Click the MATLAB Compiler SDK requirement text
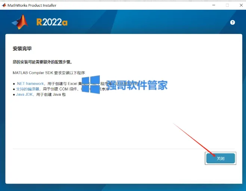 click(49, 73)
